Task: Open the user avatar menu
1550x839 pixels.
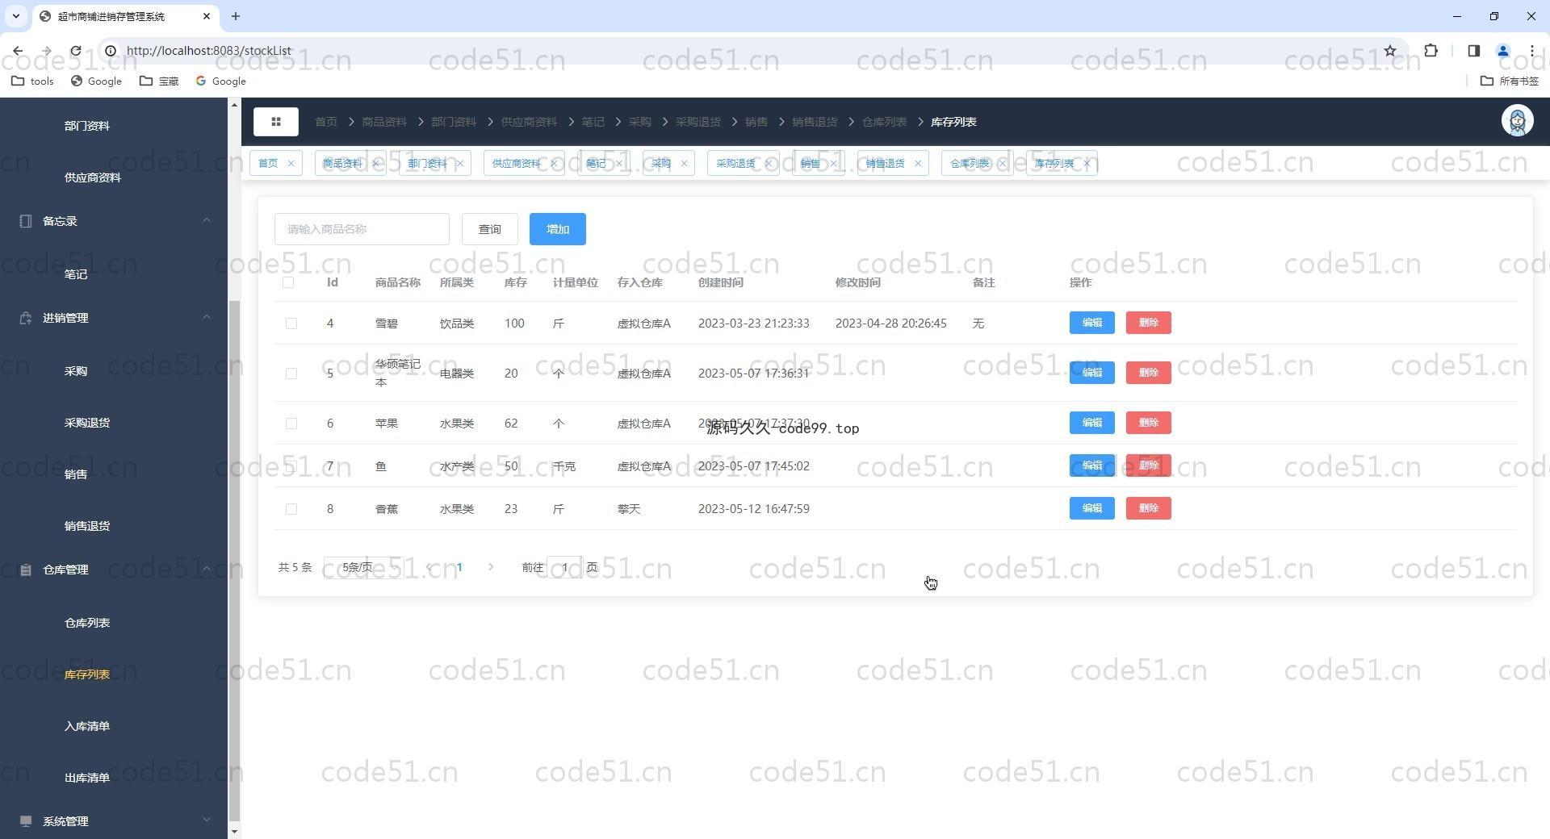Action: tap(1517, 121)
